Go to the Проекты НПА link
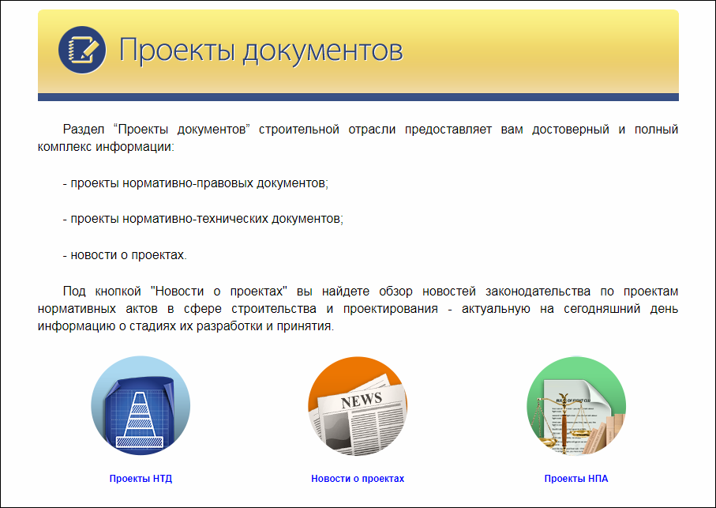 575,479
